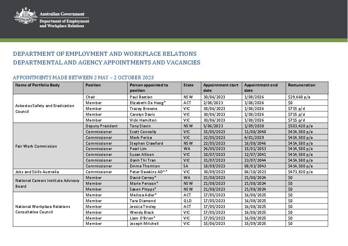Viewport: 348px width, 246px height.
Task: Click the start date '24/05/2023'
Action: point(214,148)
